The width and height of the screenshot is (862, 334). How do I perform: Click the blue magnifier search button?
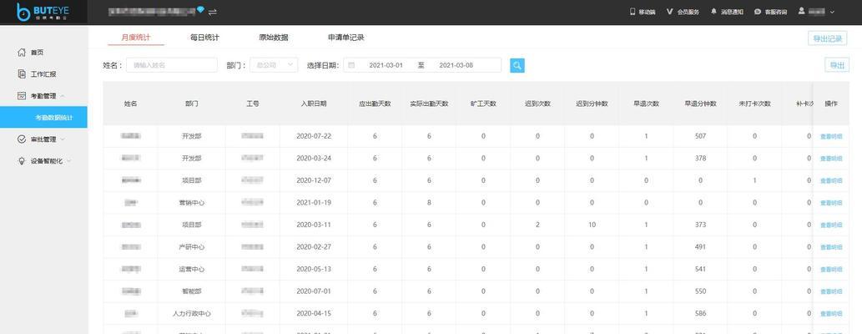click(517, 65)
